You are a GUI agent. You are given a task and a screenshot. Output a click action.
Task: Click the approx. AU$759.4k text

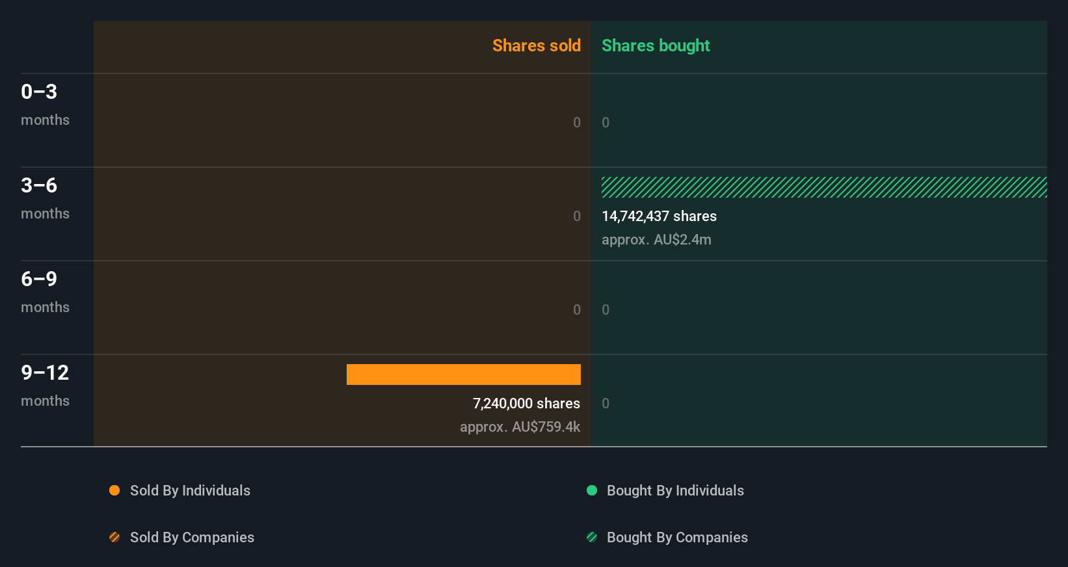(x=520, y=427)
